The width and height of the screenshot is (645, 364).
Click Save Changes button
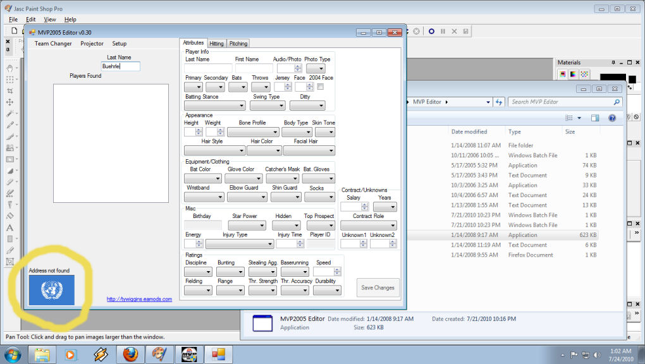coord(378,288)
